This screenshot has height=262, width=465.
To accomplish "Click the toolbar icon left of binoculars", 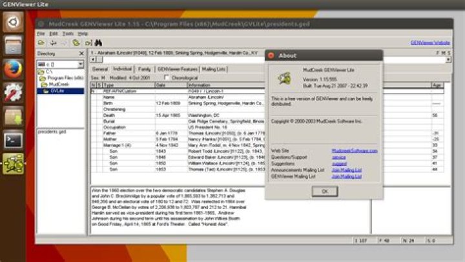I will [x=88, y=43].
